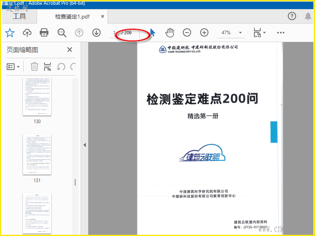This screenshot has height=236, width=315.
Task: Collapse the navigation pane with the left arrow
Action: (85, 145)
